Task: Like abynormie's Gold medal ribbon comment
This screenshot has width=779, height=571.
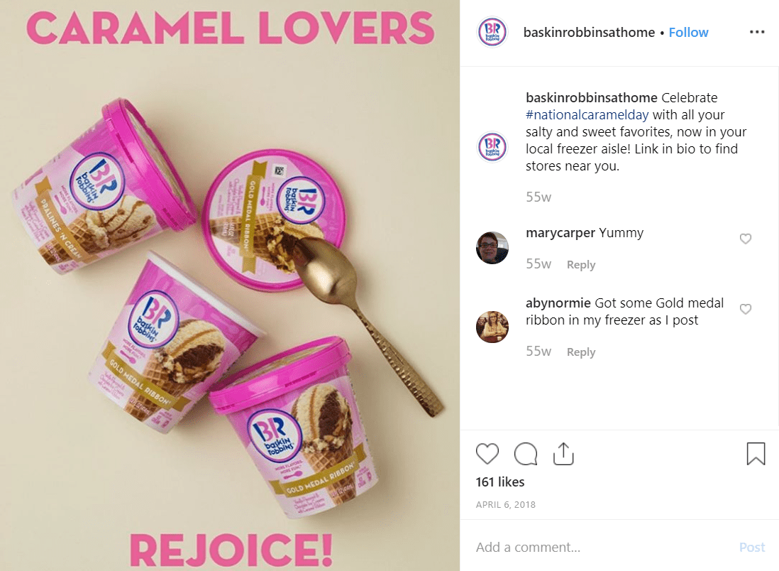Action: pos(745,309)
